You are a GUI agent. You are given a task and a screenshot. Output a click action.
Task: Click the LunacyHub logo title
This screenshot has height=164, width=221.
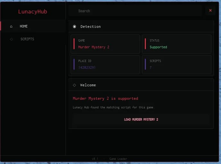point(32,12)
